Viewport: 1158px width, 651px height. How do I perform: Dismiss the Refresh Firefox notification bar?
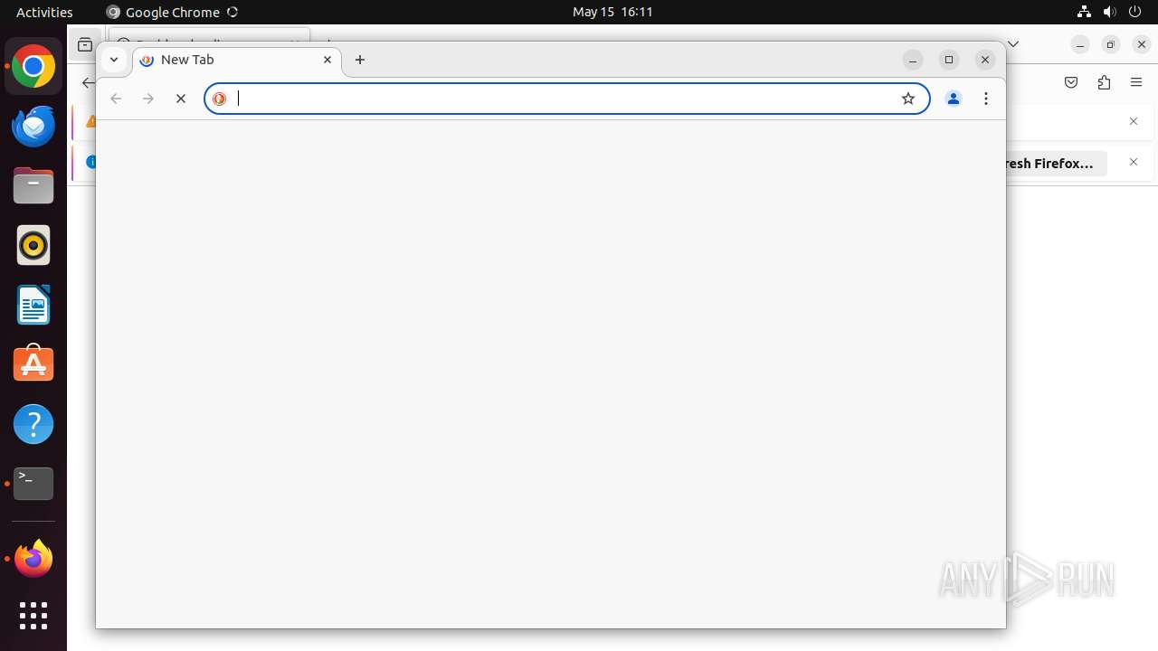click(x=1134, y=162)
